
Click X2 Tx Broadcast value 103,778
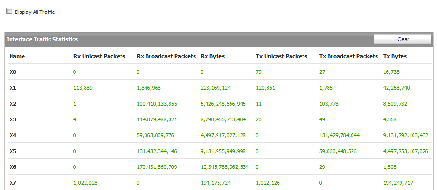[x=329, y=104]
